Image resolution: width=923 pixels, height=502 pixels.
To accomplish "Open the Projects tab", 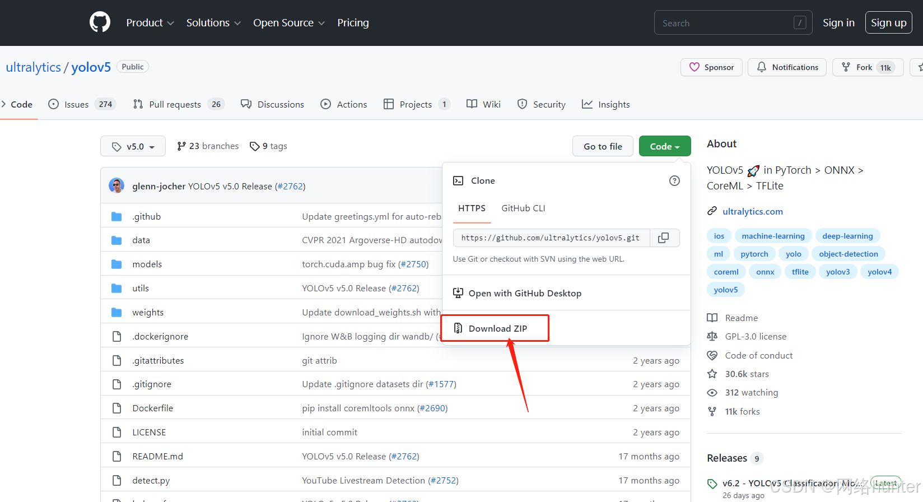I will [x=417, y=104].
